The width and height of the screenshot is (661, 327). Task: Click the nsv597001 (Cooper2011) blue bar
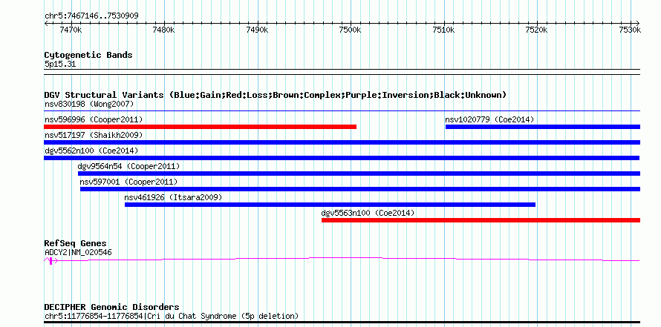click(360, 189)
